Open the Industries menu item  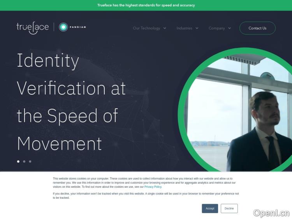pyautogui.click(x=185, y=28)
